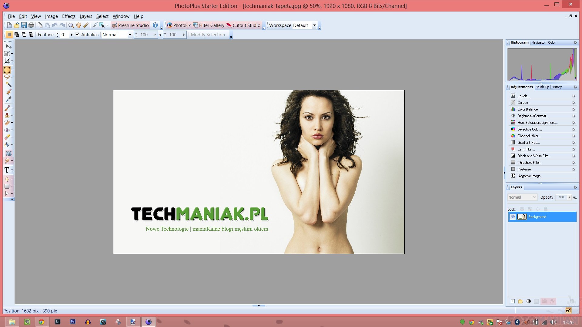Viewport: 582px width, 327px height.
Task: Hide the Background layer via eye icon
Action: point(513,217)
